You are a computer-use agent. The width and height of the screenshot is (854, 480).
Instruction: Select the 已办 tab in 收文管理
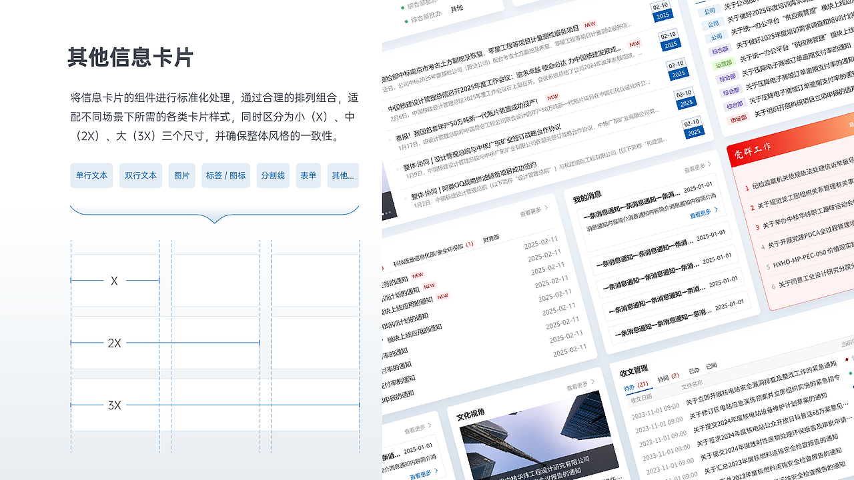pos(694,369)
